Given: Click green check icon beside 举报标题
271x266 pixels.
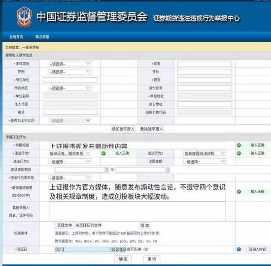Looking at the screenshot, I should [x=239, y=145].
